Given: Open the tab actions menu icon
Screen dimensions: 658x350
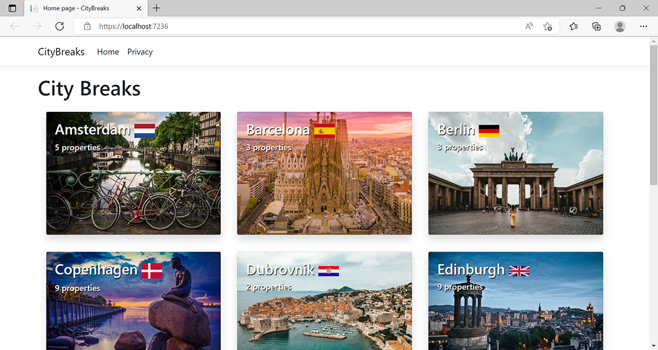Looking at the screenshot, I should coord(12,8).
